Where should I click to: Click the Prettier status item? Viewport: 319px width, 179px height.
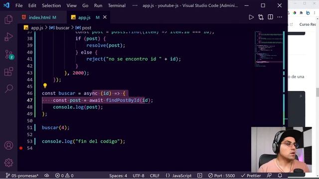(x=251, y=176)
